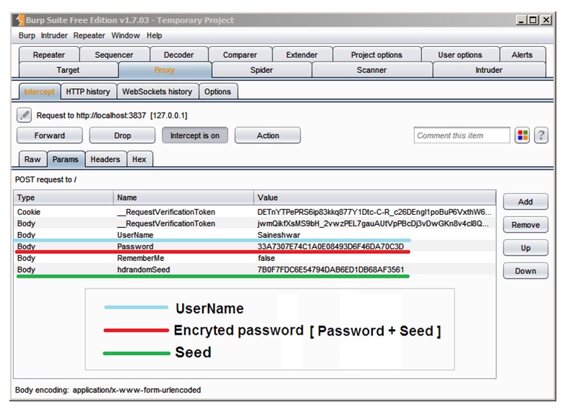This screenshot has width=565, height=410.
Task: Click the Burp Suite logo icon in title bar
Action: [20, 20]
